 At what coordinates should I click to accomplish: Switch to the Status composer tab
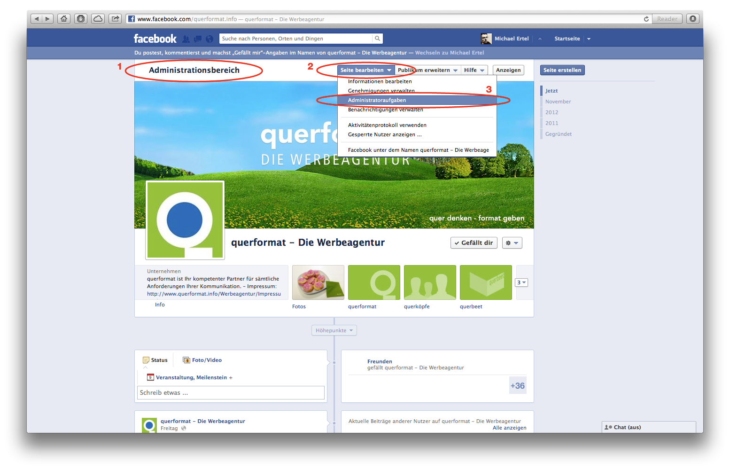[155, 360]
